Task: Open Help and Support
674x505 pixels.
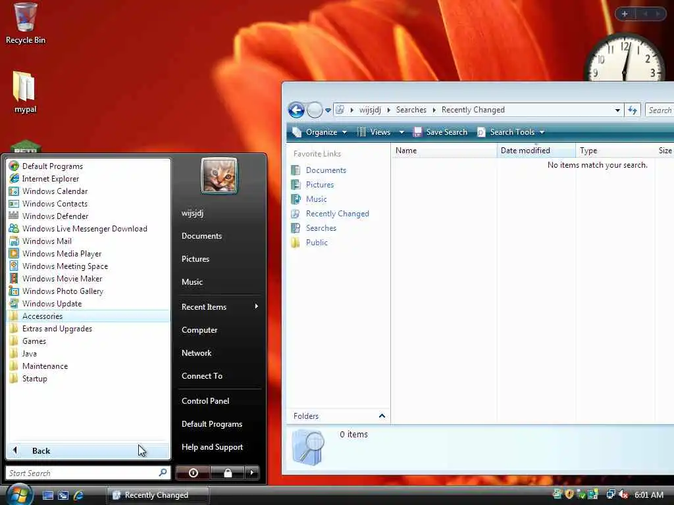Action: pos(219,447)
